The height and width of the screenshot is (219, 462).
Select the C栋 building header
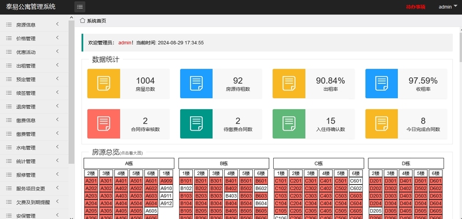click(x=319, y=164)
